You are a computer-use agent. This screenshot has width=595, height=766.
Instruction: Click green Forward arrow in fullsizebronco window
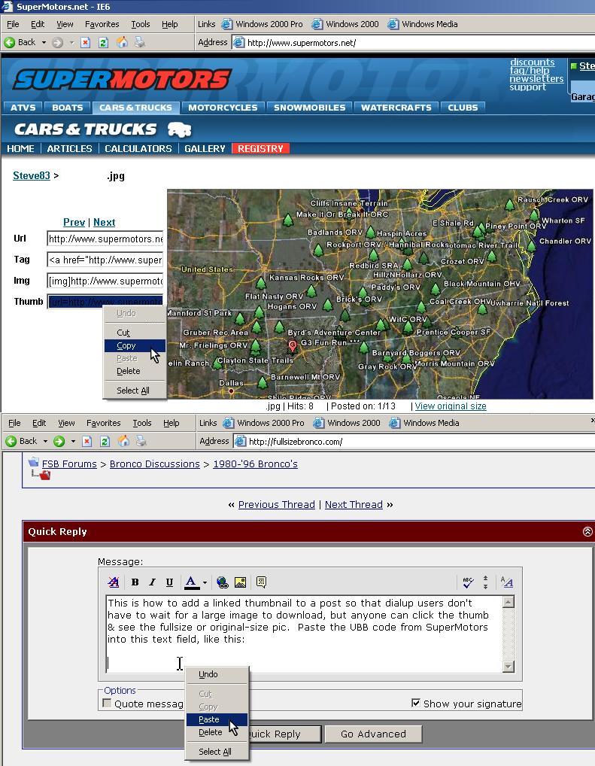click(59, 441)
